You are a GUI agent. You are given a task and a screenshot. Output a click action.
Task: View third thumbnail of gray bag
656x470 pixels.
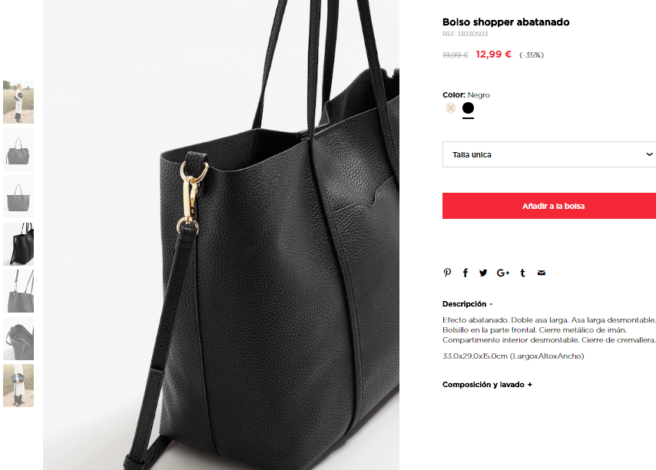[x=18, y=197]
